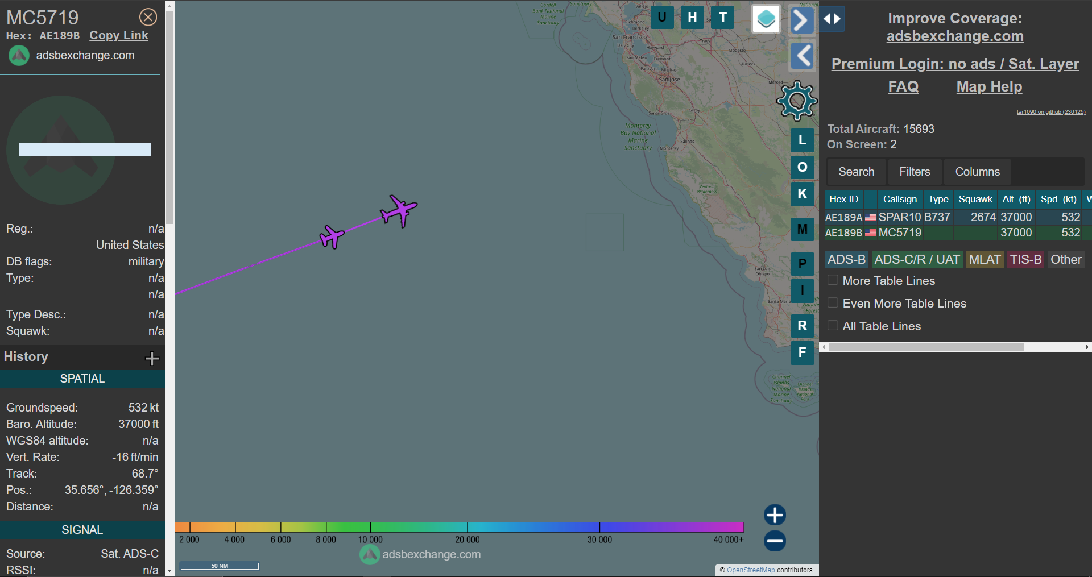Click the L map button
The height and width of the screenshot is (577, 1092).
coord(803,140)
